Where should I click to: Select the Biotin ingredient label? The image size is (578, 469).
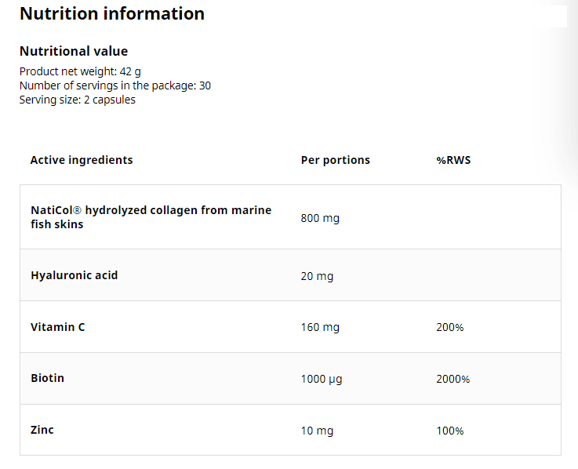[47, 378]
